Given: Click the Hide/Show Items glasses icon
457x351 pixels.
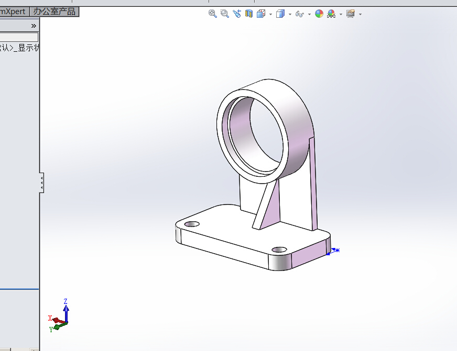Looking at the screenshot, I should 299,14.
